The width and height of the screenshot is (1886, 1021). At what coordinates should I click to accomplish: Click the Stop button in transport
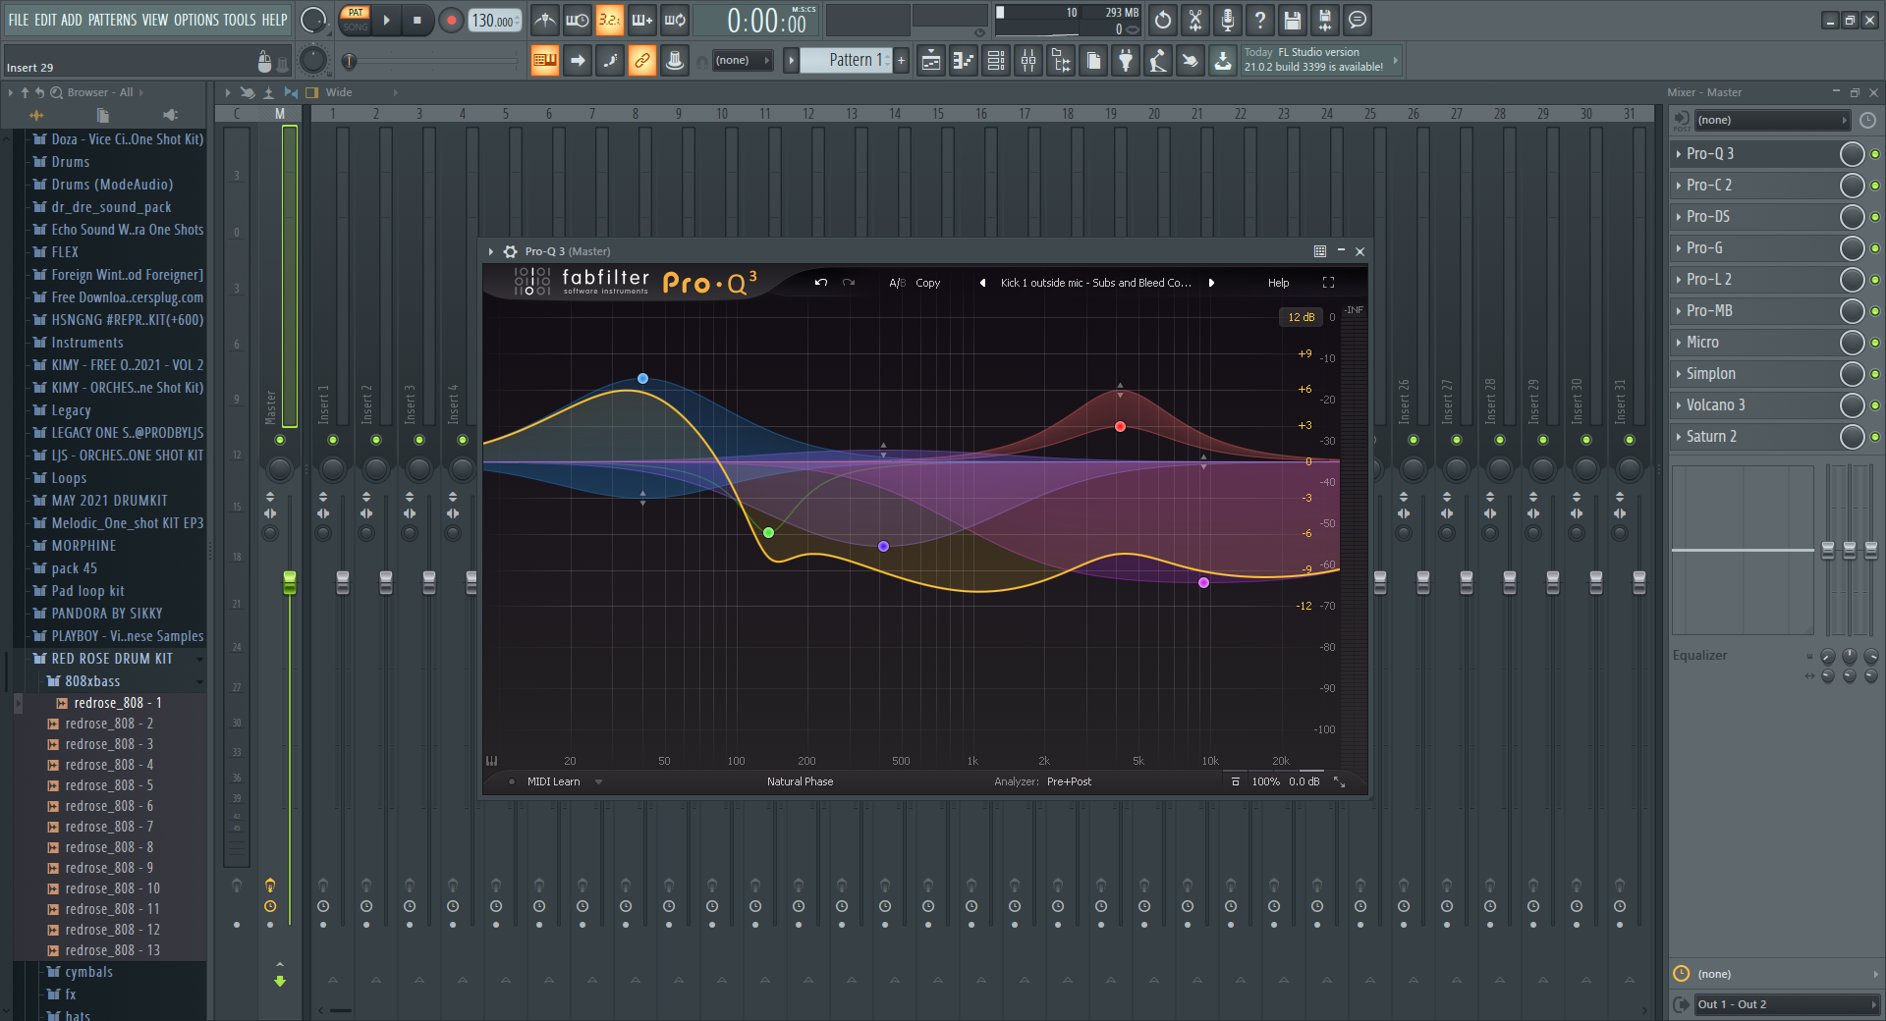tap(417, 20)
